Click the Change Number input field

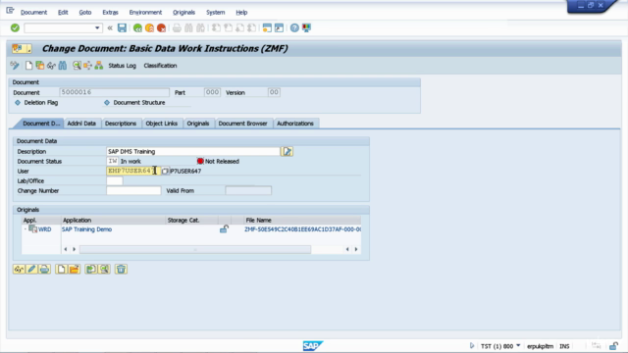pyautogui.click(x=133, y=190)
